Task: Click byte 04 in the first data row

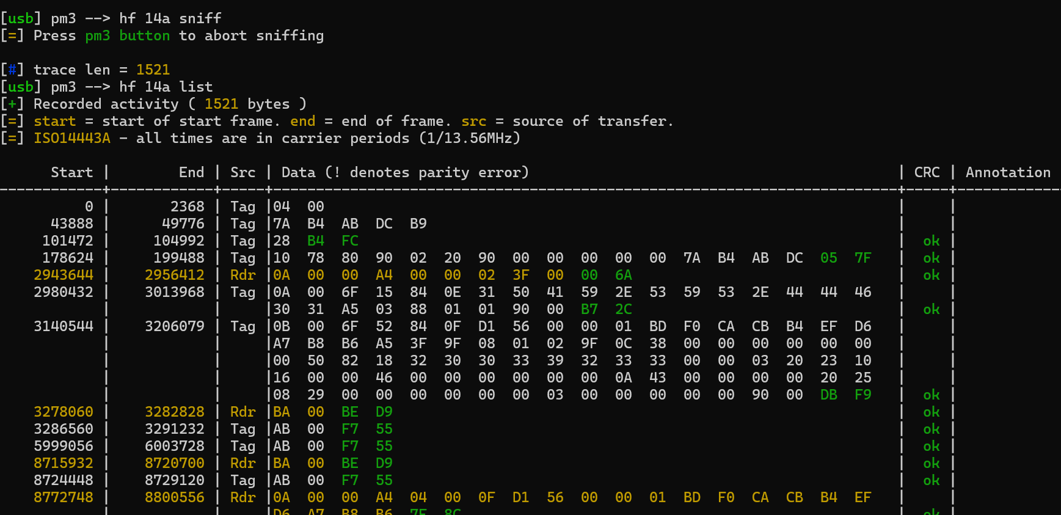Action: tap(282, 206)
